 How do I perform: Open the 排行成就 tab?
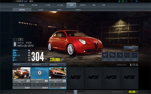34,5
